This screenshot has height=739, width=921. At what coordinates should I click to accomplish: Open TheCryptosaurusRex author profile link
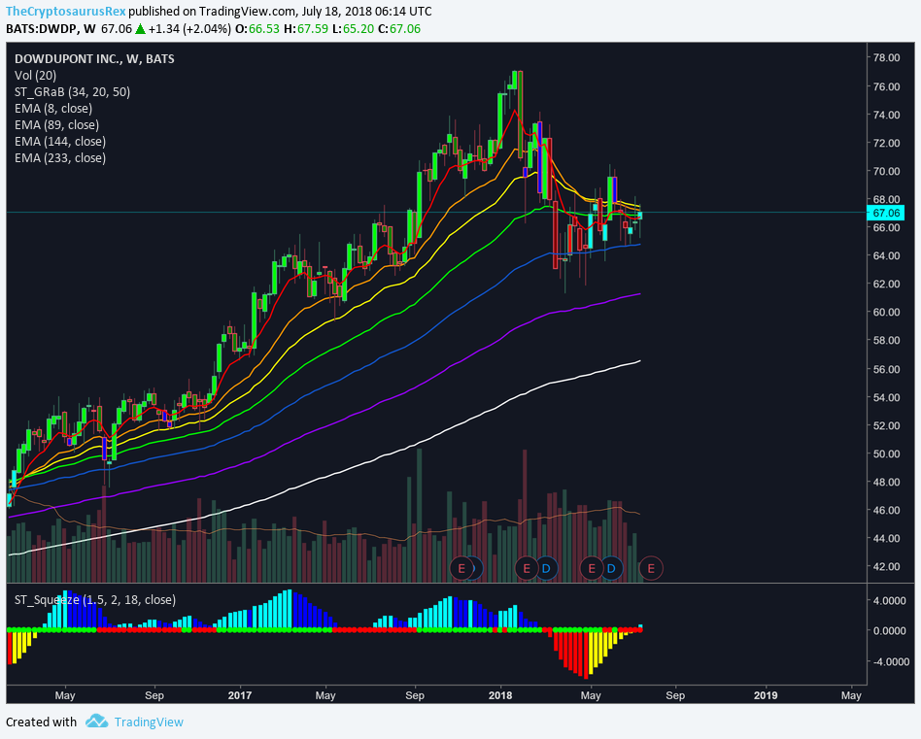pyautogui.click(x=66, y=11)
